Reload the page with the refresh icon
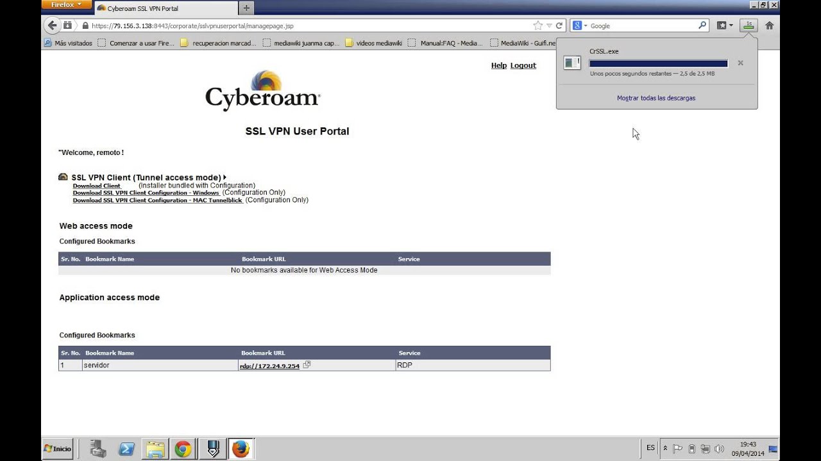This screenshot has width=821, height=461. click(559, 26)
